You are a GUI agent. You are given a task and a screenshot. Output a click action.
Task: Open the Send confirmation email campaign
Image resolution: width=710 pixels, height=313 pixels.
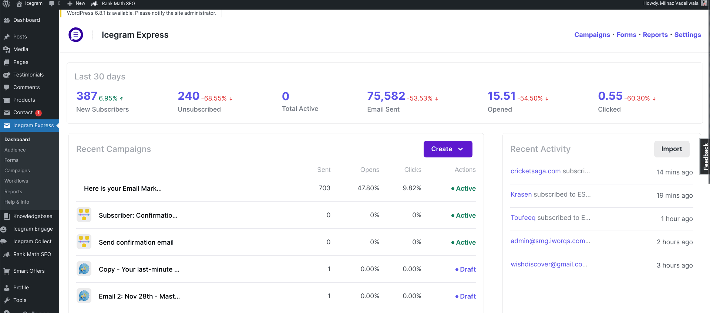(136, 242)
